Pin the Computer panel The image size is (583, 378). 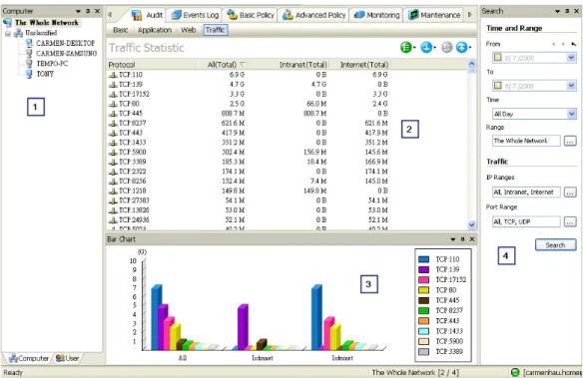[88, 11]
